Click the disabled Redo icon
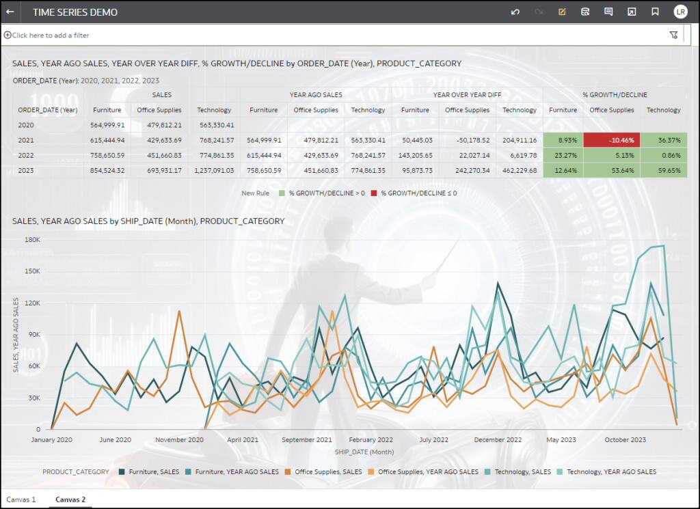The height and width of the screenshot is (509, 700). pos(539,12)
